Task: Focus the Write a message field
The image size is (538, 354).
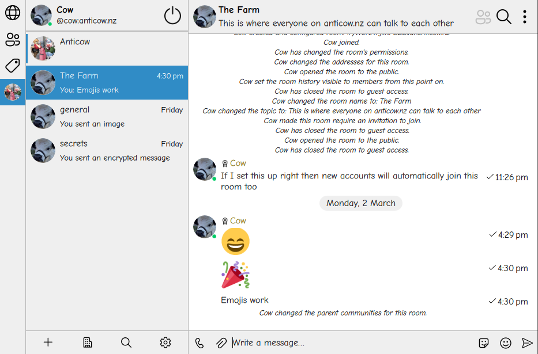Action: coord(353,342)
